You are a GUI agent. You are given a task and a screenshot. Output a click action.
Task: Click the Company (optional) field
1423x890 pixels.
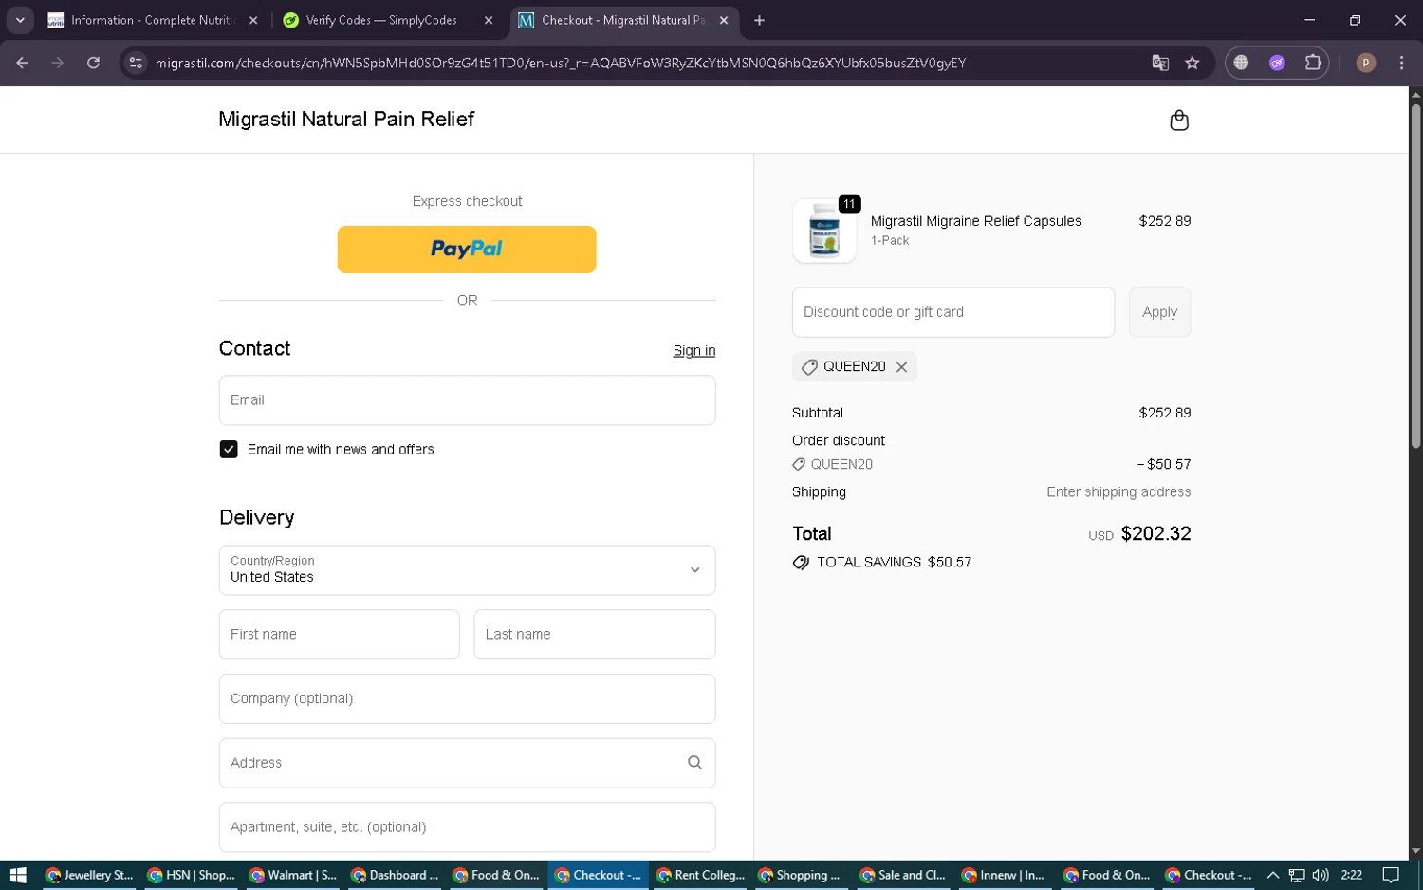coord(467,699)
